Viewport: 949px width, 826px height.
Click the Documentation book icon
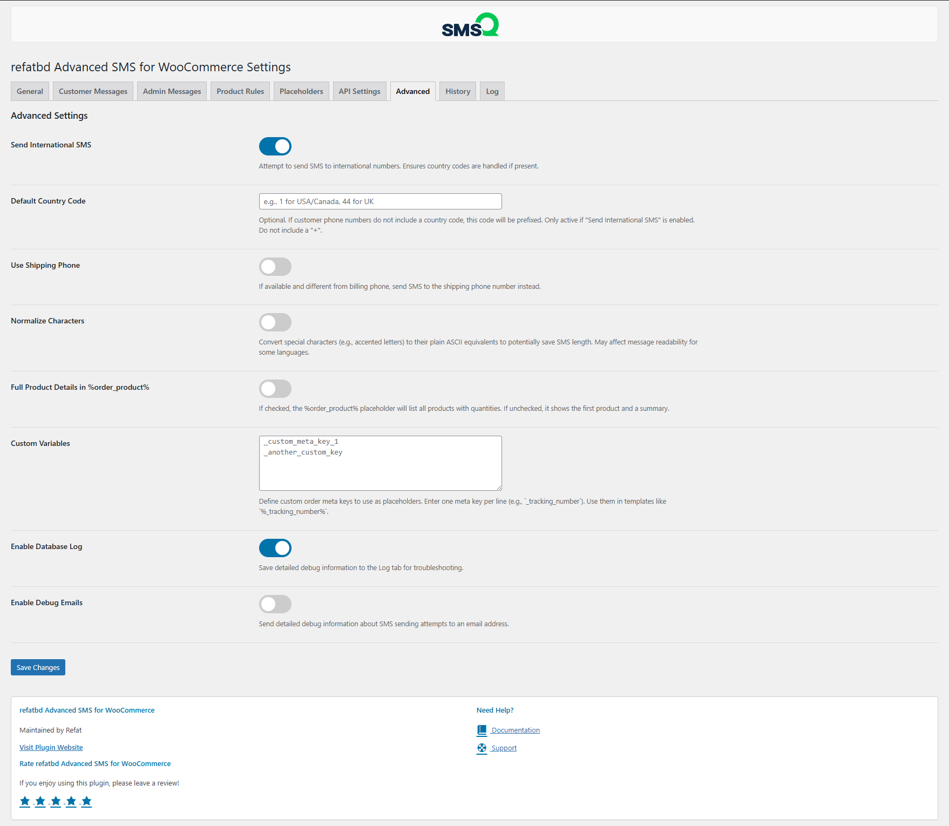pos(482,730)
